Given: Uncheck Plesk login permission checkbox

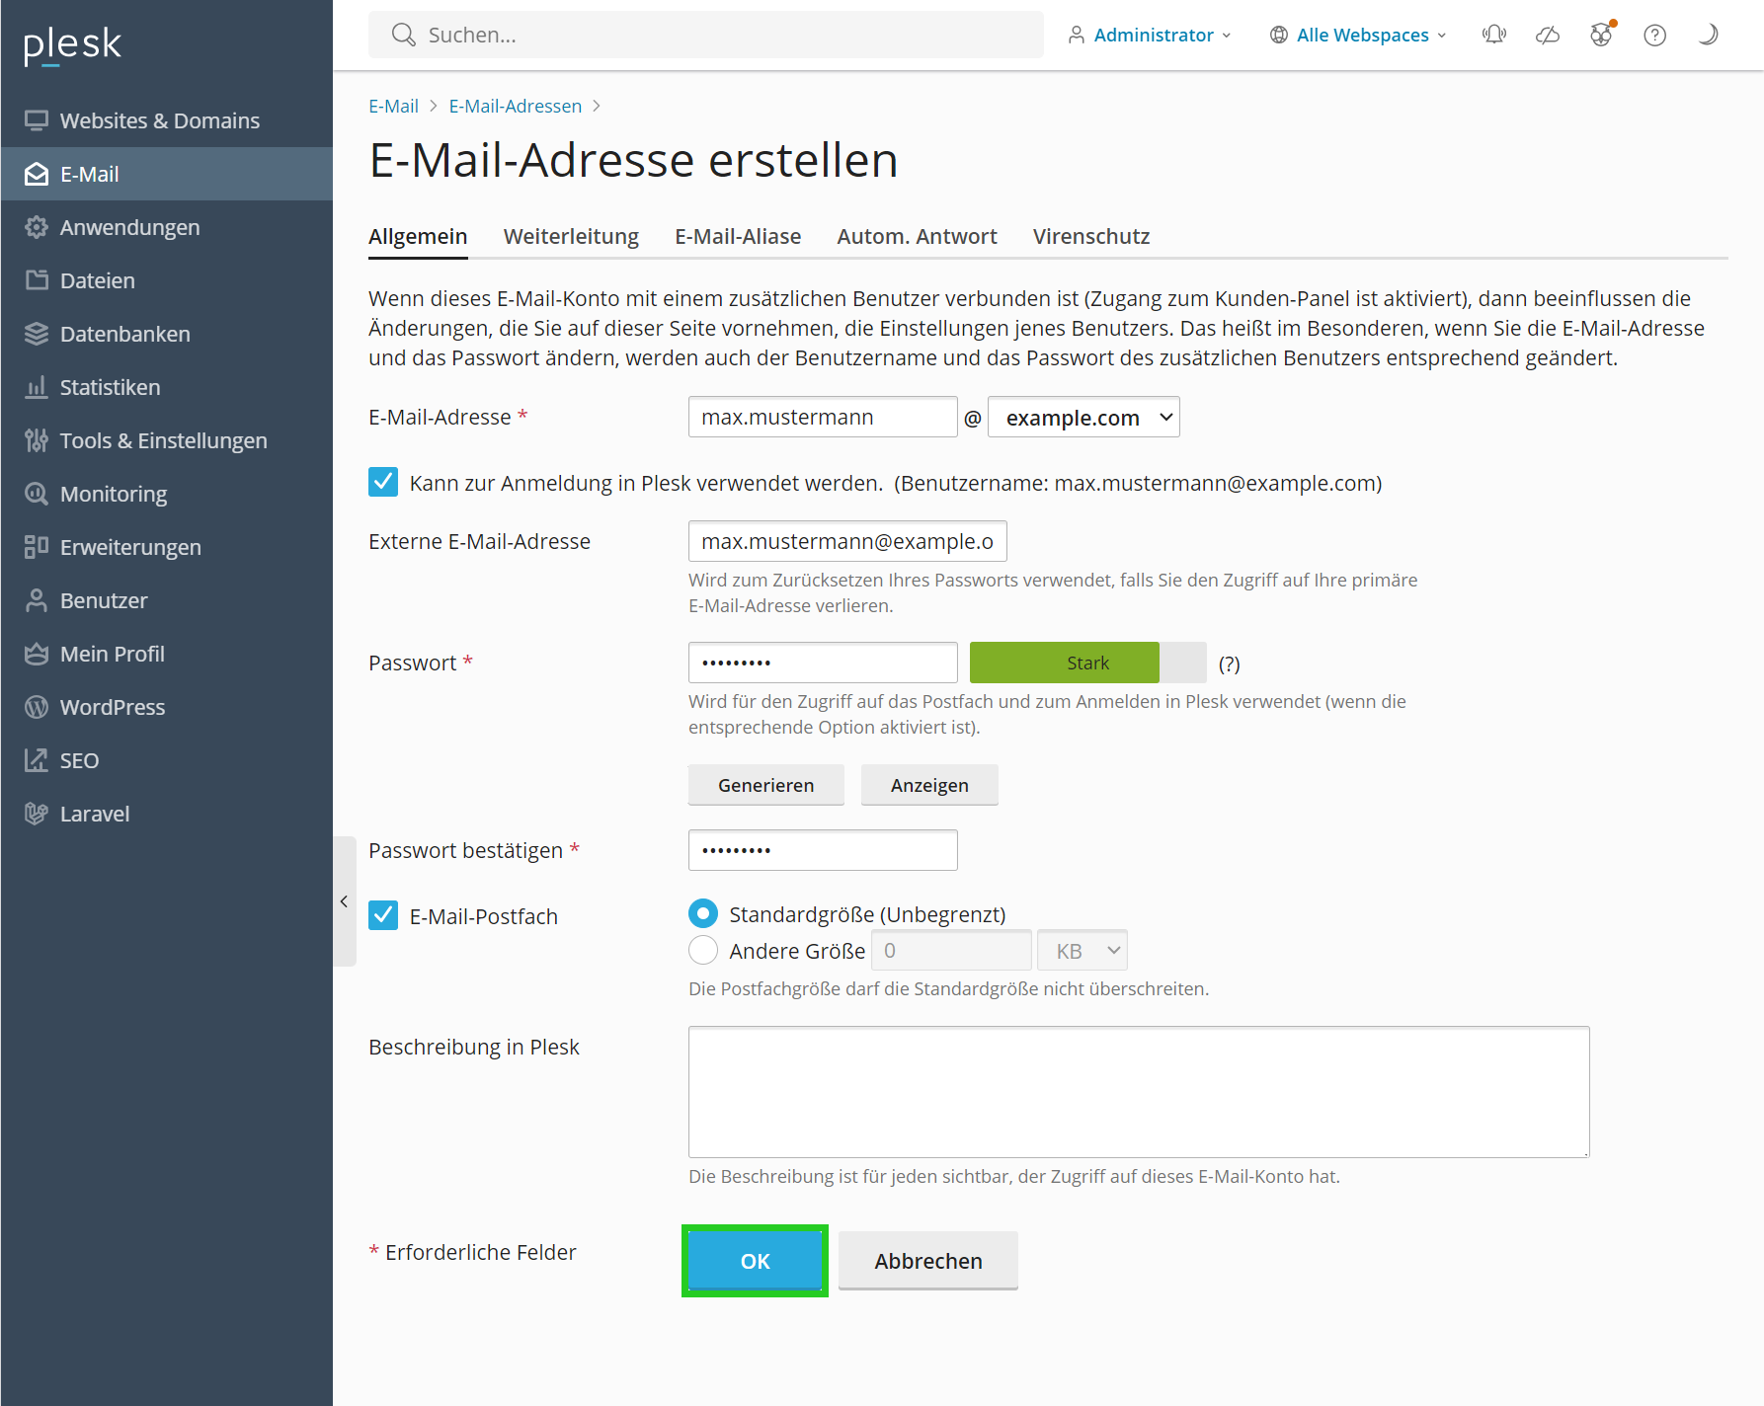Looking at the screenshot, I should click(x=383, y=482).
